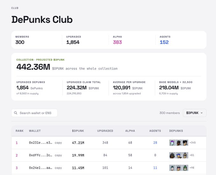
Task: Open the $DPUNK sort dropdown
Action: coord(194,113)
